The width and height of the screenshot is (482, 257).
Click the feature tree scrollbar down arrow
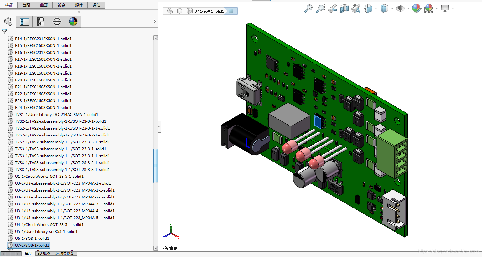pyautogui.click(x=156, y=248)
